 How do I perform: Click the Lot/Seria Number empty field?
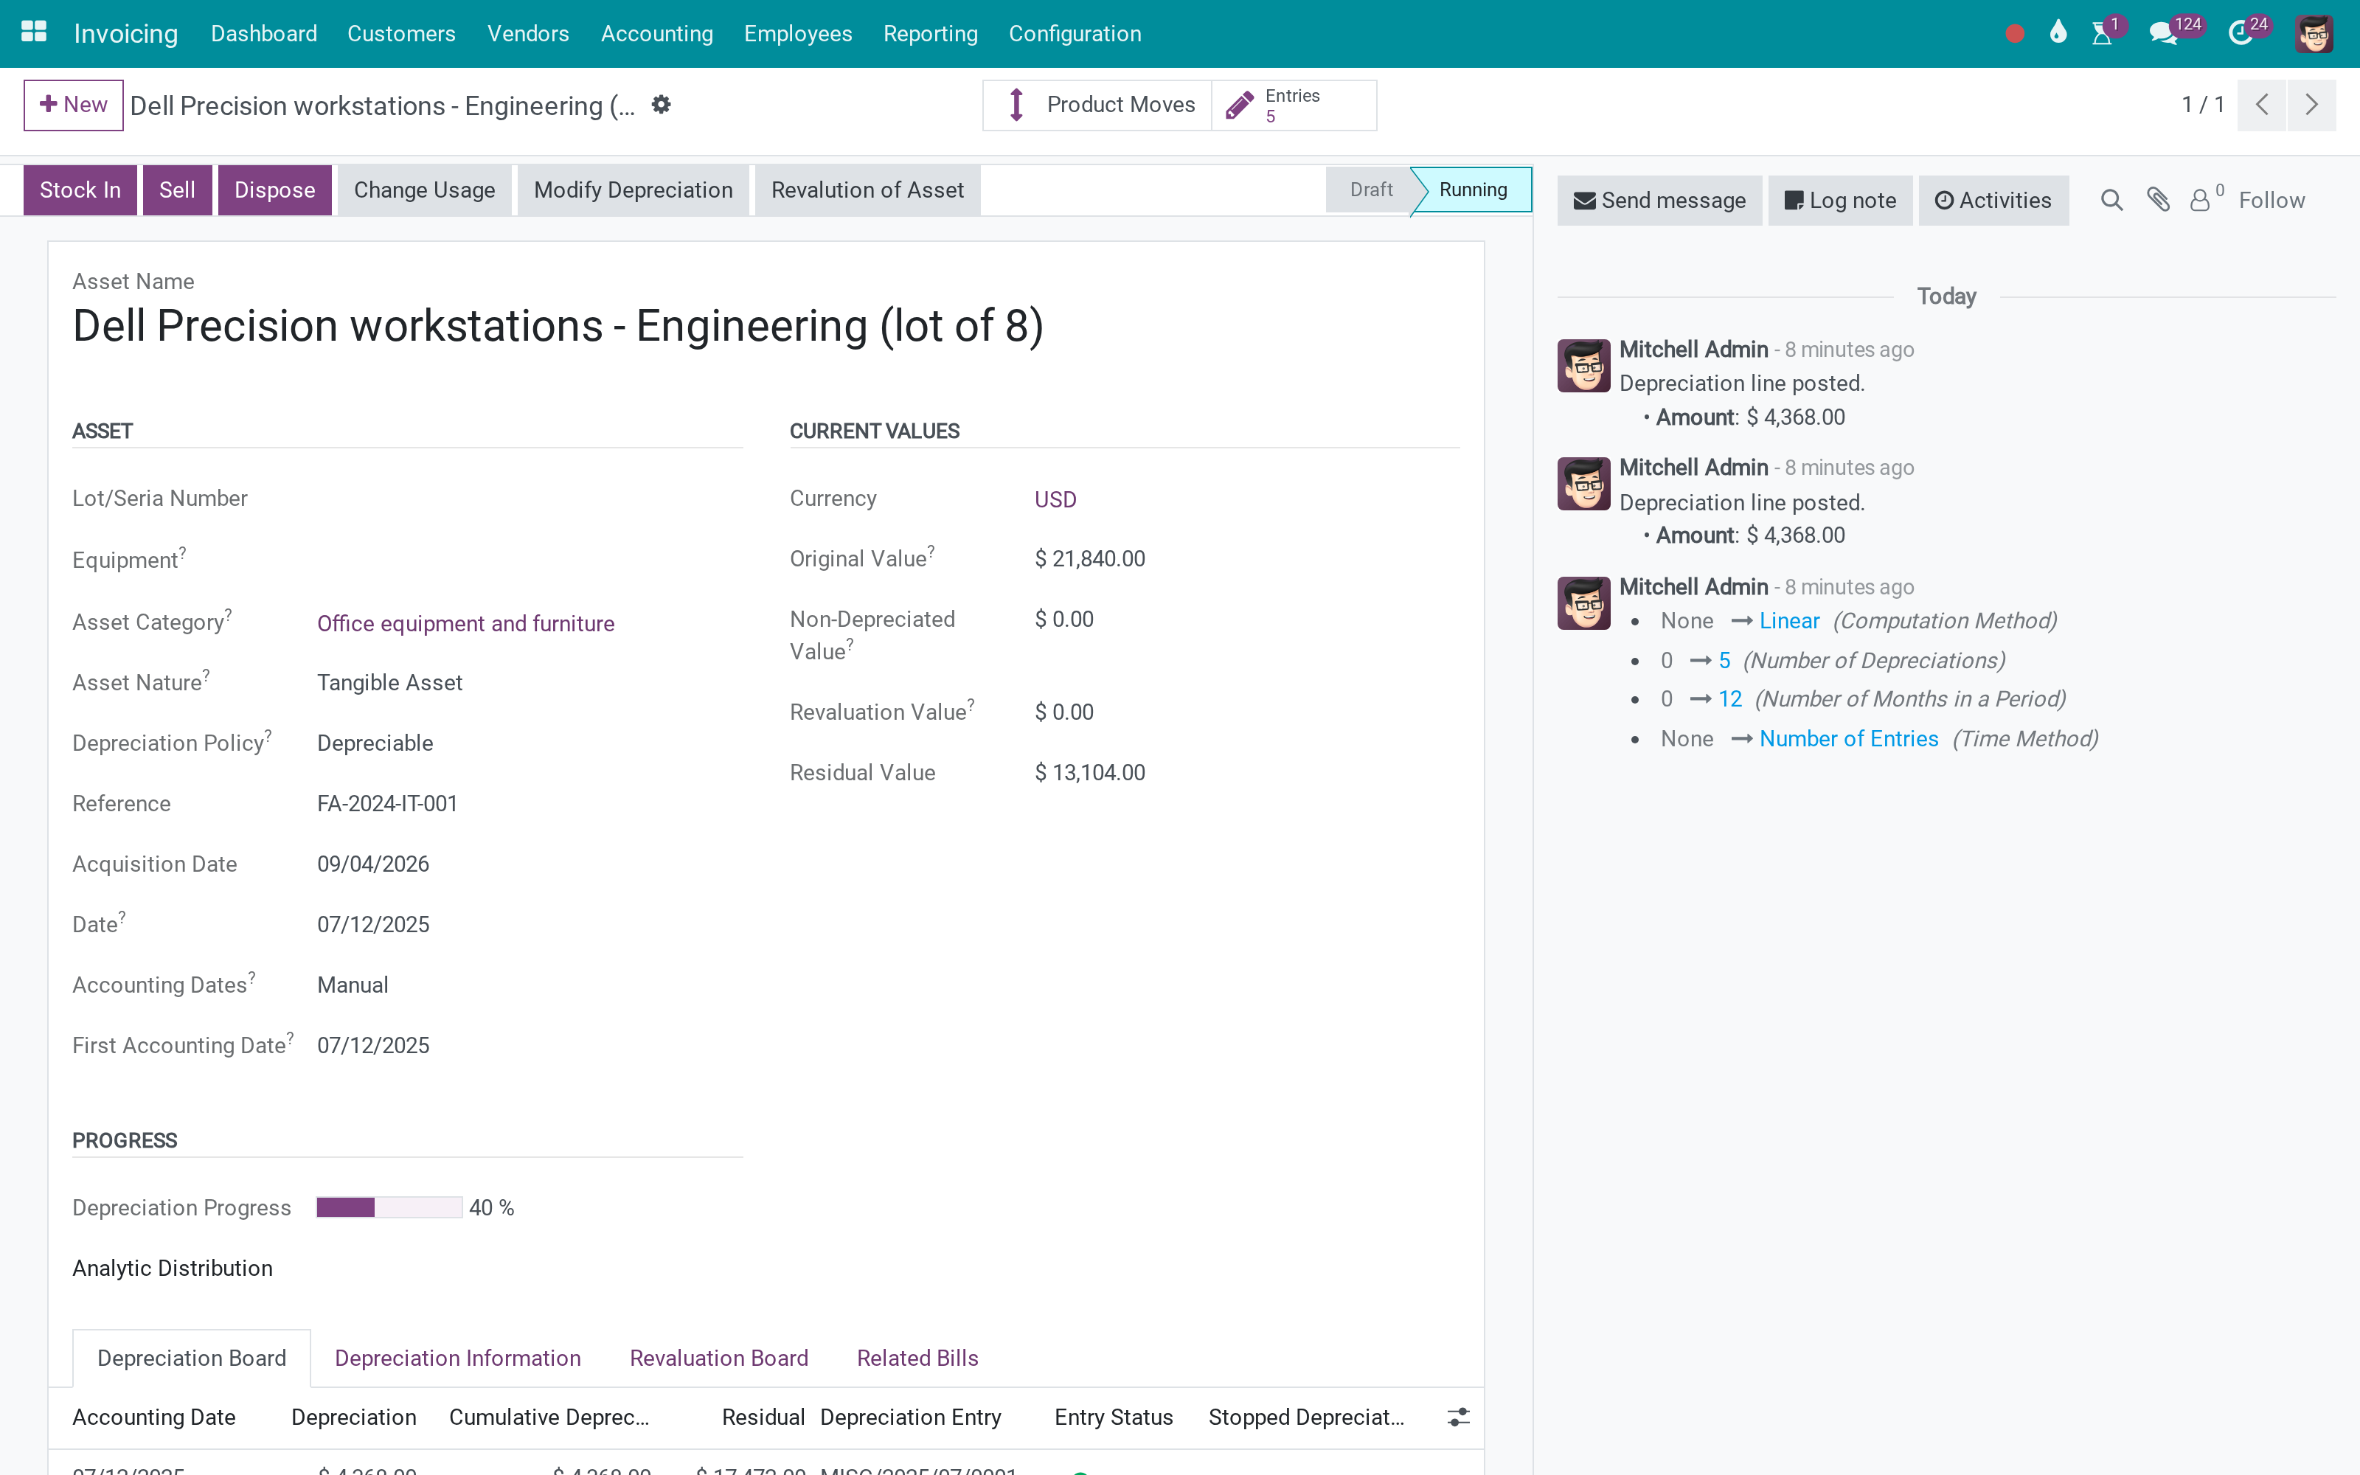pos(530,499)
